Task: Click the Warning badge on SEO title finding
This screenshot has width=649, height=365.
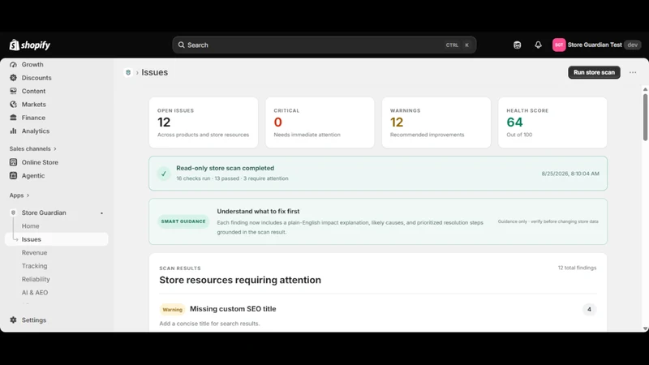Action: click(172, 310)
